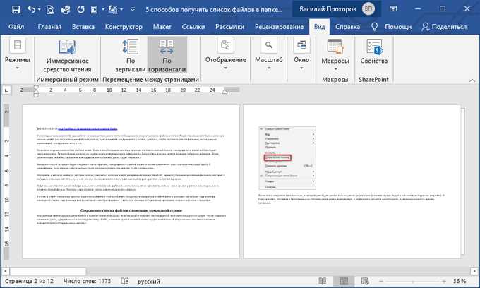Expand the Zoom (Масштаб) group dropdown
The height and width of the screenshot is (288, 480).
268,54
